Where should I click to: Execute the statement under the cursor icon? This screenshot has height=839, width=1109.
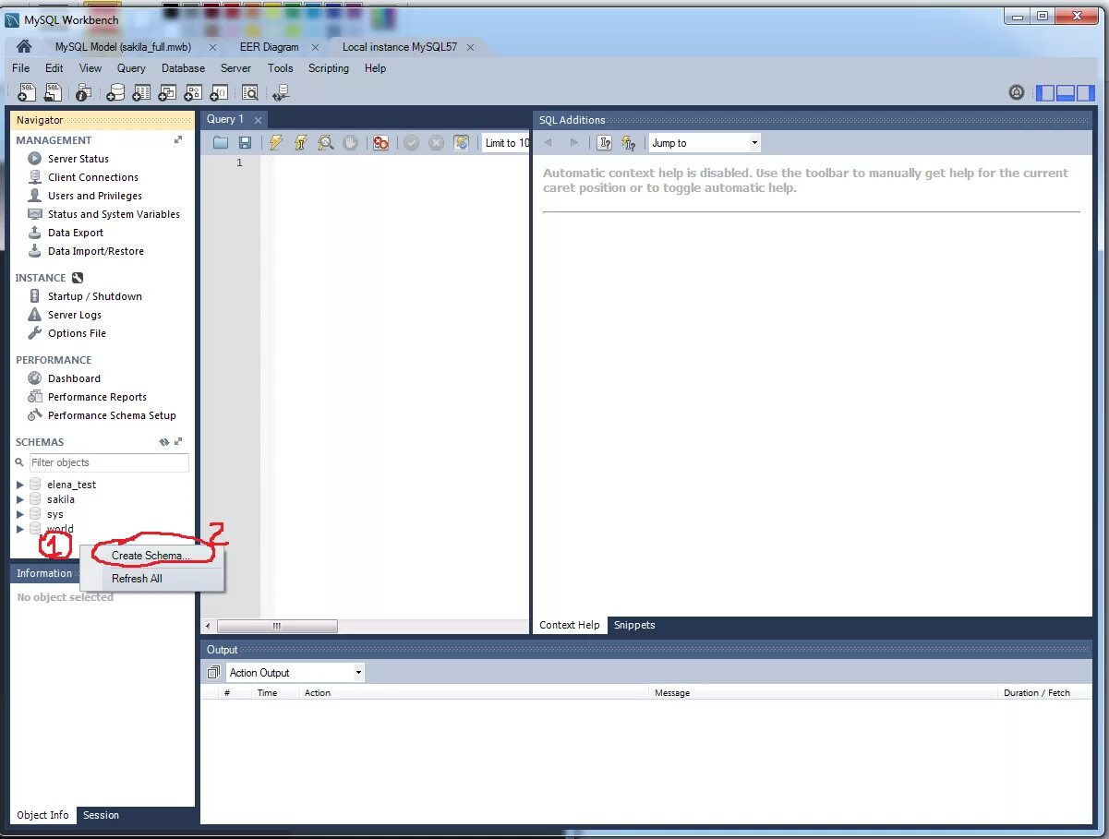300,143
